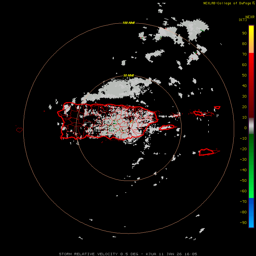
Task: Click the 60 value on velocity scale
Action: click(x=244, y=65)
